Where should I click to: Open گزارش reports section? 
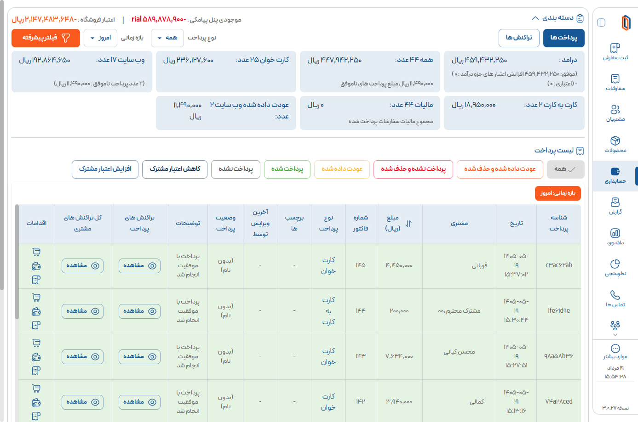click(615, 206)
